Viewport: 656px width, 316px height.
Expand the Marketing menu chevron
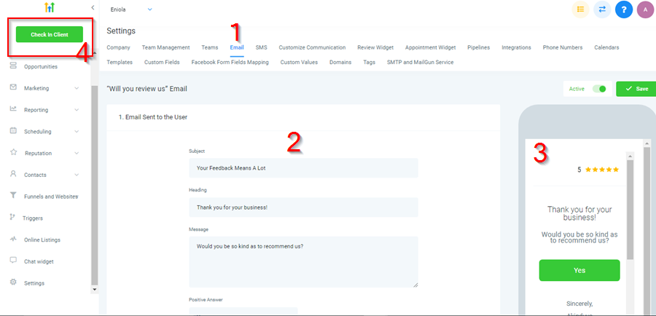(77, 88)
